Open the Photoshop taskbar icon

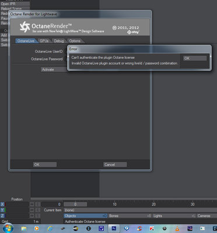coord(114,228)
